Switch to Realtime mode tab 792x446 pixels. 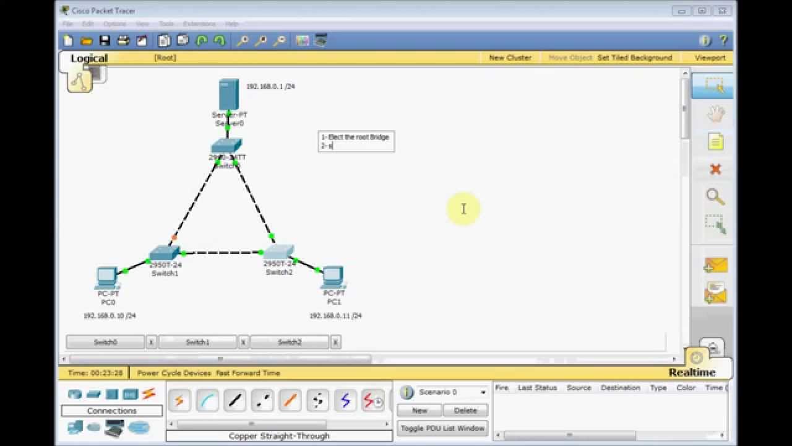[692, 372]
